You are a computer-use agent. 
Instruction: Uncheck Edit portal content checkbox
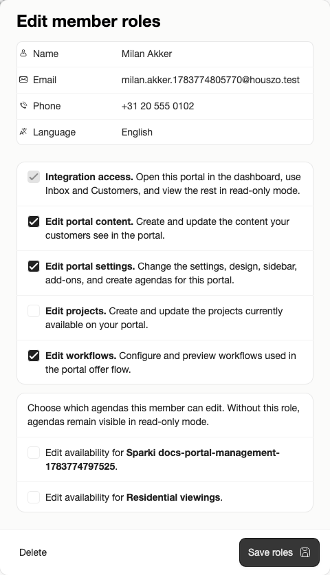point(34,222)
